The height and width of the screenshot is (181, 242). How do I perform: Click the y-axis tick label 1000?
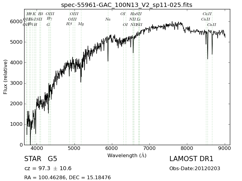coord(16,124)
